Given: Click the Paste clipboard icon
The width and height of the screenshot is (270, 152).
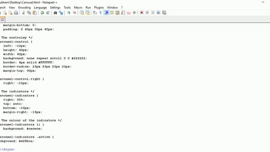Looking at the screenshot, I should click(x=35, y=13).
